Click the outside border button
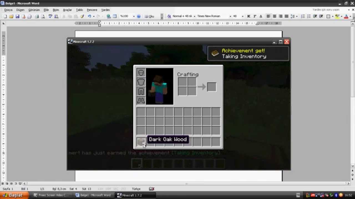Screen dimensions: 355x199 tap(328, 16)
